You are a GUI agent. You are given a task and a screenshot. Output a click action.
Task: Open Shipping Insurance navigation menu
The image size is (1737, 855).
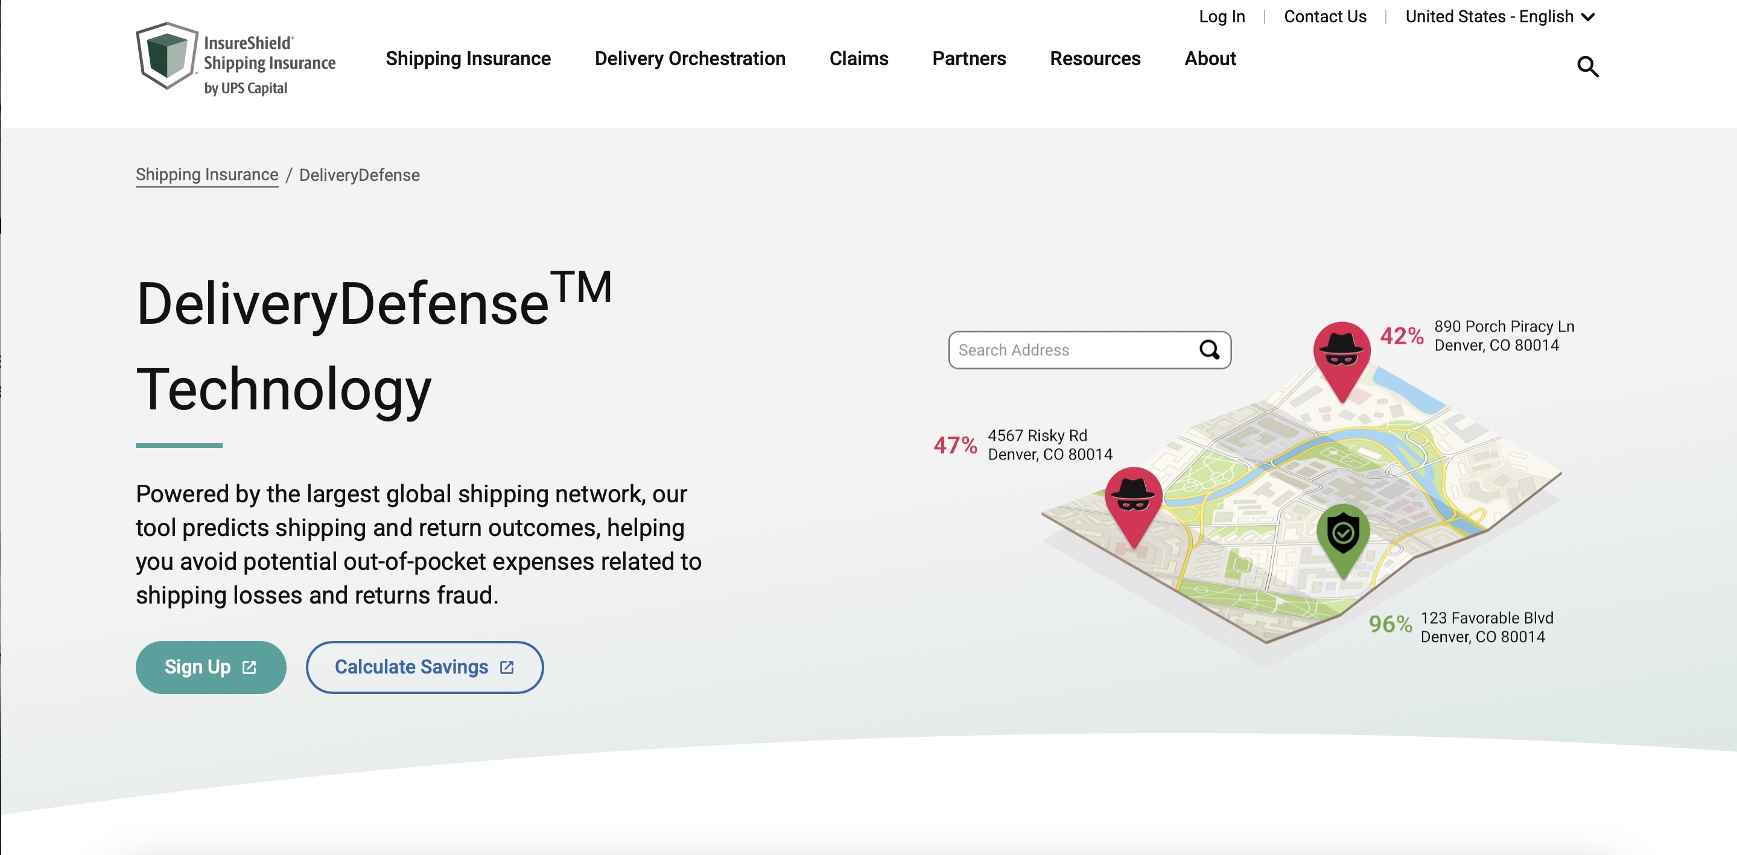point(468,58)
